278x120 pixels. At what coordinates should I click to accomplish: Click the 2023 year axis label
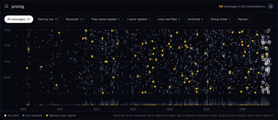(133, 109)
